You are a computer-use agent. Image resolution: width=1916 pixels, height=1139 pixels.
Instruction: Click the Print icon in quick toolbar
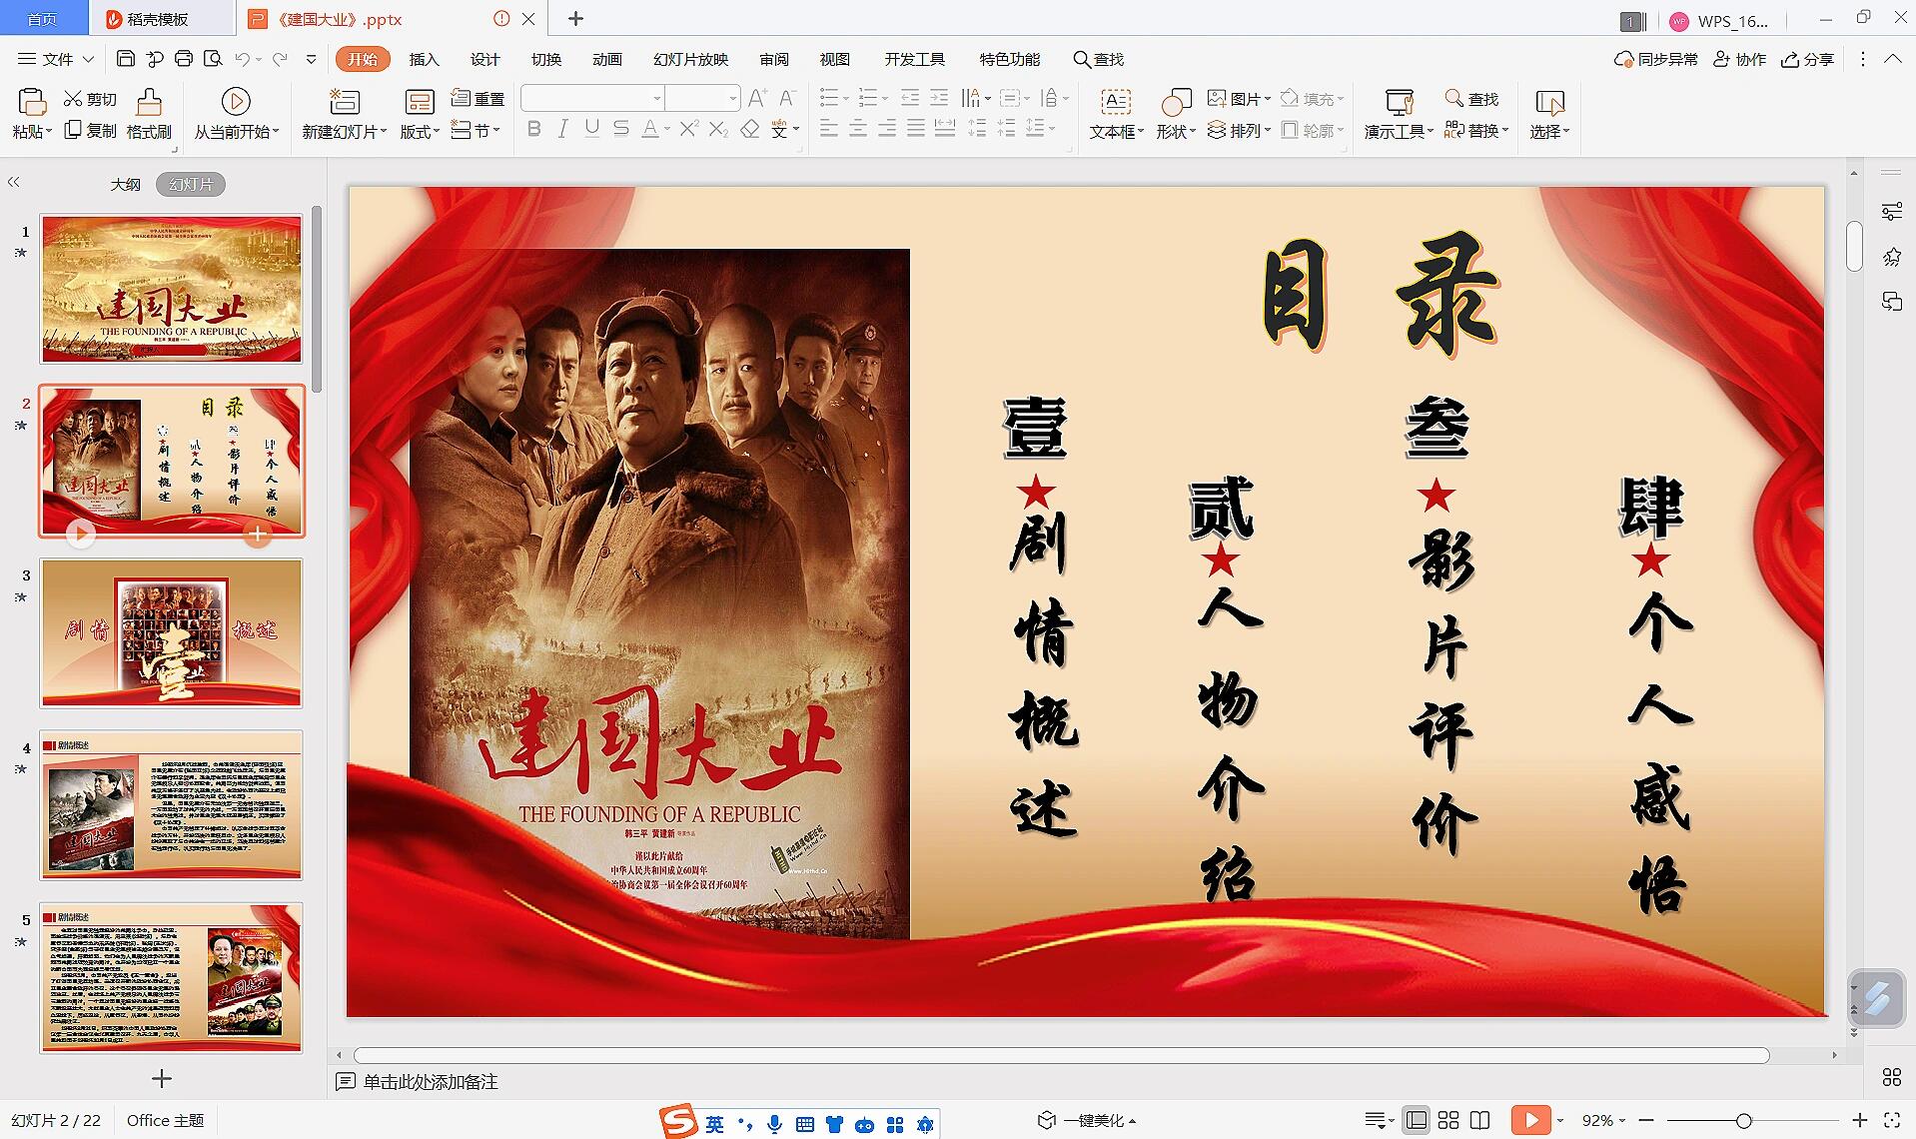(x=184, y=59)
